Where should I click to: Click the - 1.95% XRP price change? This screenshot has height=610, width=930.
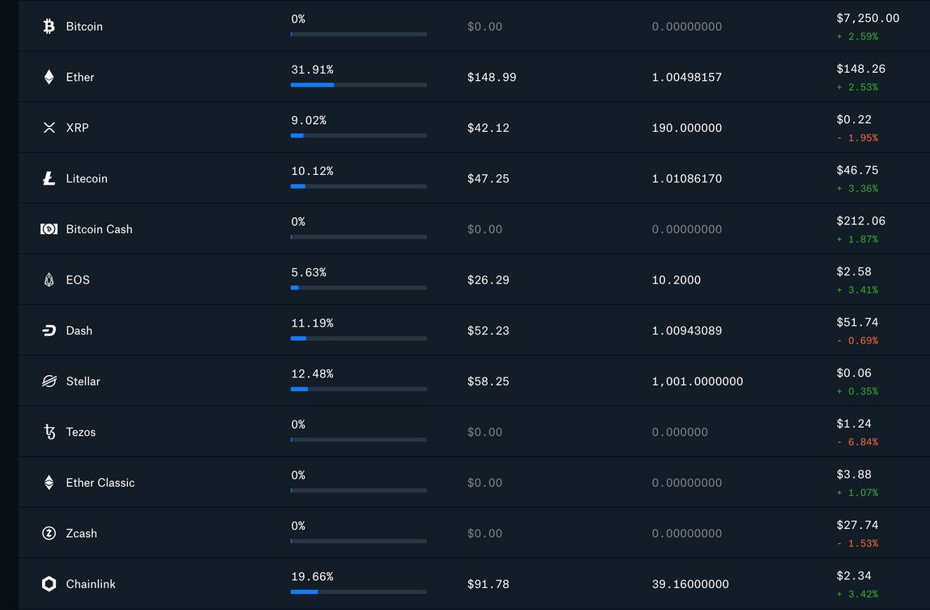[x=857, y=138]
